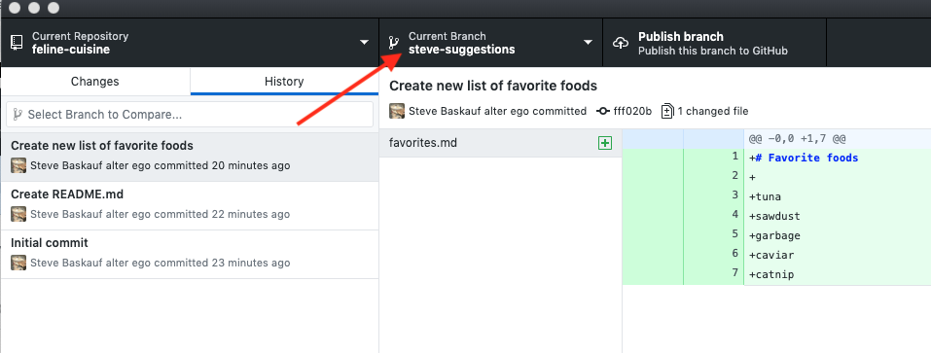Click the feline-cuisine repository name
The height and width of the screenshot is (353, 931).
[71, 50]
